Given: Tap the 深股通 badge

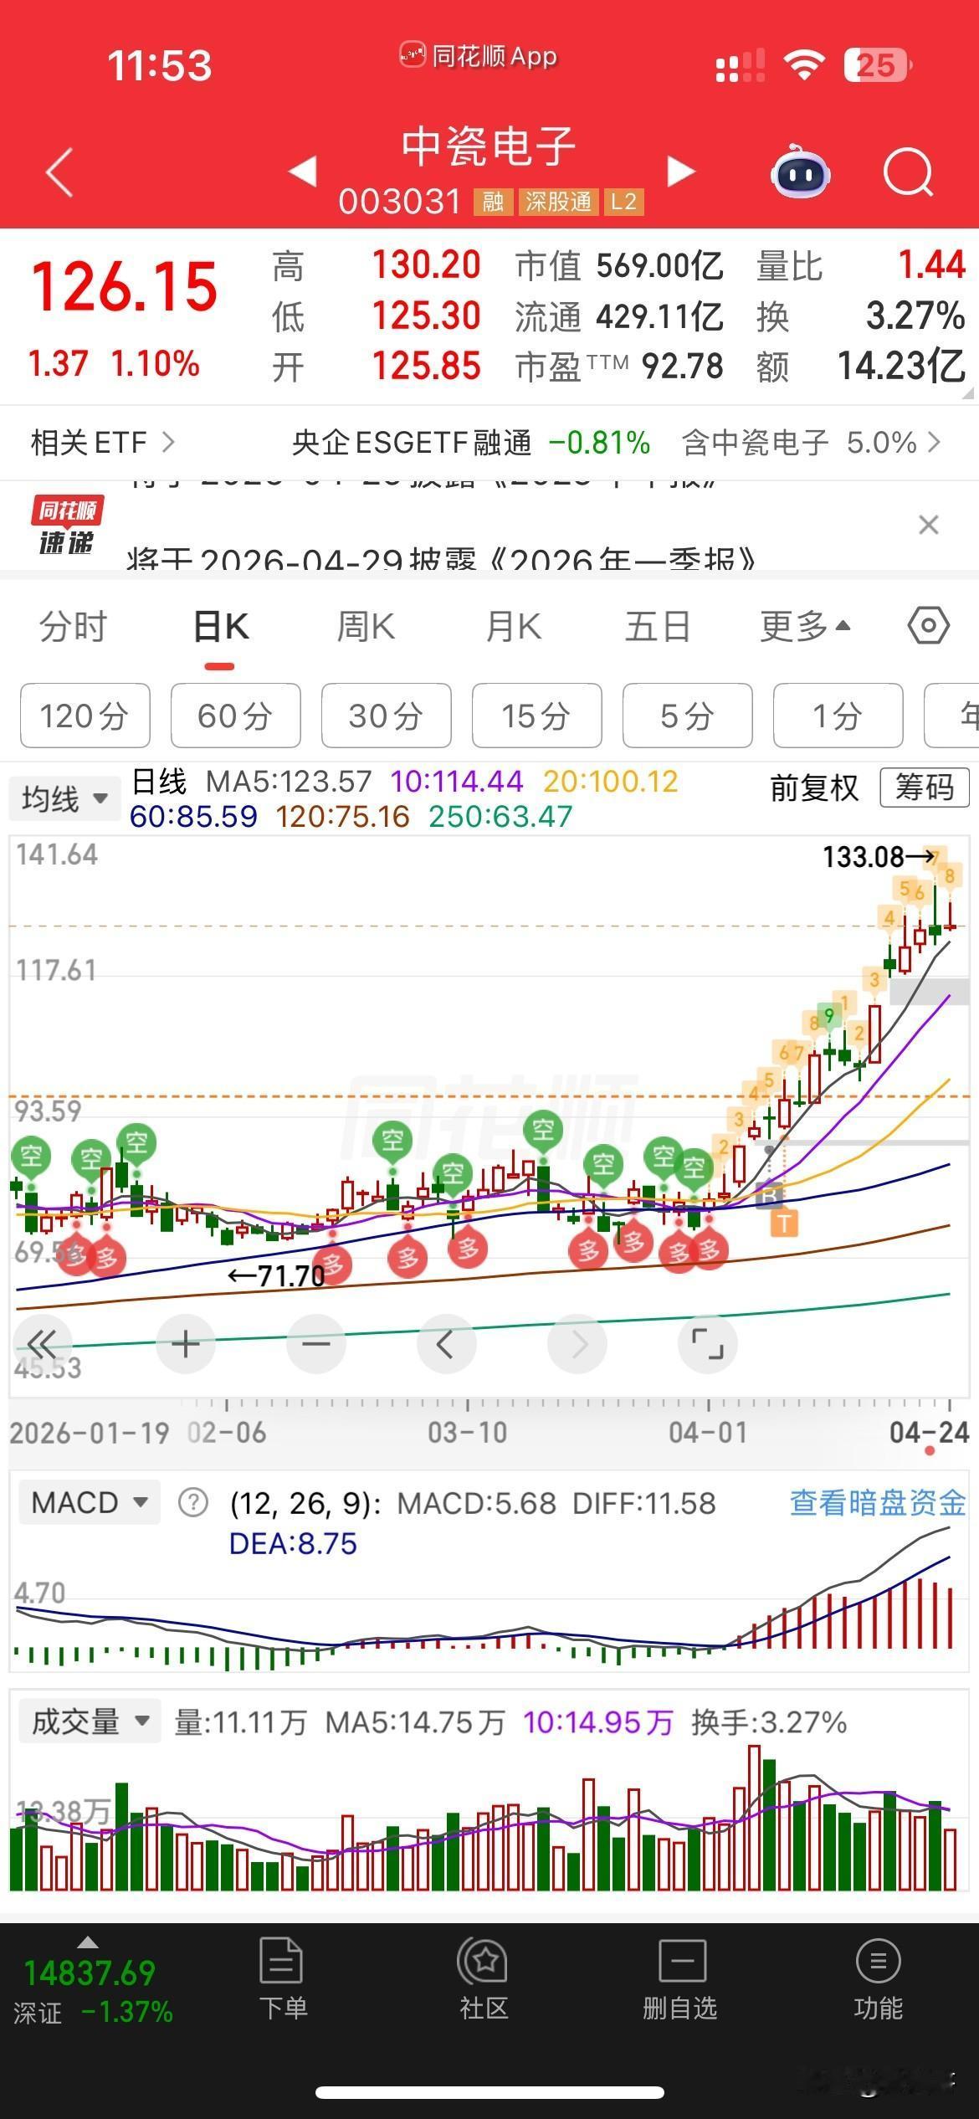Looking at the screenshot, I should point(558,202).
